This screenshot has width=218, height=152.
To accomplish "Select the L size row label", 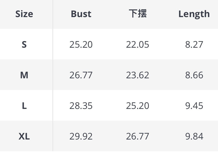I will 24,106.
